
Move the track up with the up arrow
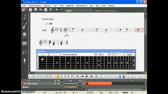tap(36, 81)
